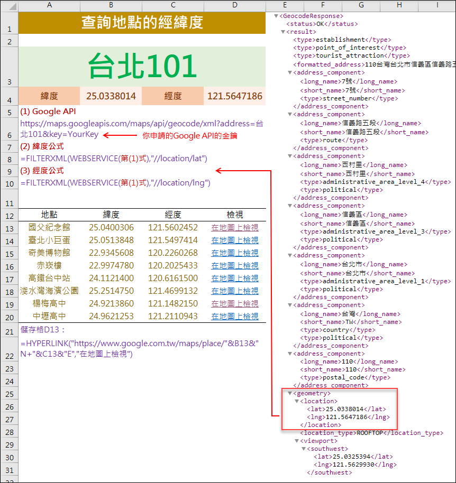
Task: Select the 淺水灣海濱公園 name cell
Action: [49, 291]
